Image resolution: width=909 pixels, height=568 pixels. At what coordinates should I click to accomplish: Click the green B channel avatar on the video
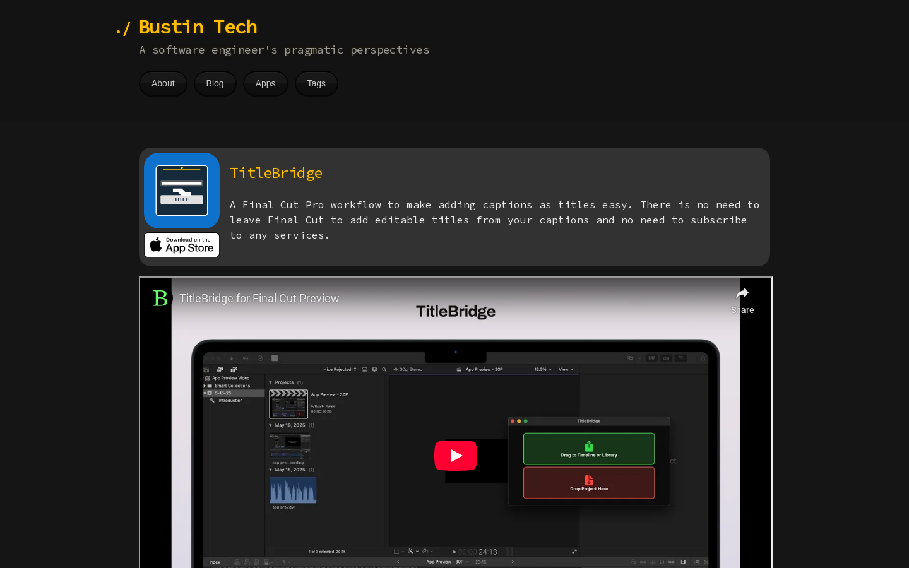[x=160, y=298]
